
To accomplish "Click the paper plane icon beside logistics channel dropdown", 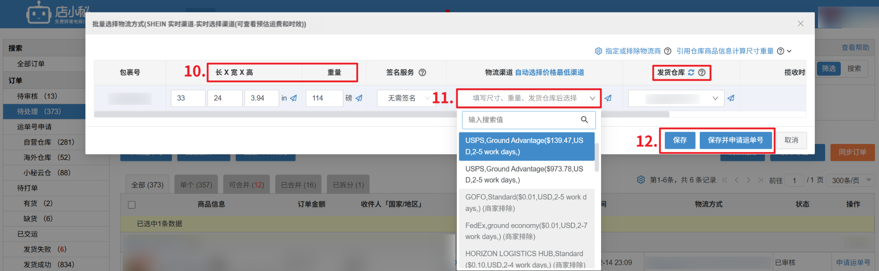I will pos(608,98).
